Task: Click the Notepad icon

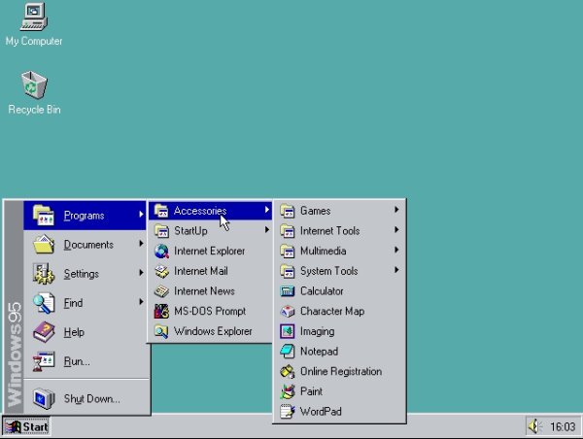Action: 288,352
